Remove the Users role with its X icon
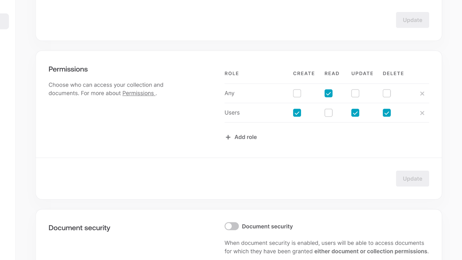This screenshot has height=260, width=462. pos(422,113)
